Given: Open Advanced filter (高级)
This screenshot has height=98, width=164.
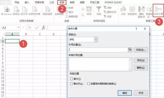Looking at the screenshot, I should [x=108, y=16].
